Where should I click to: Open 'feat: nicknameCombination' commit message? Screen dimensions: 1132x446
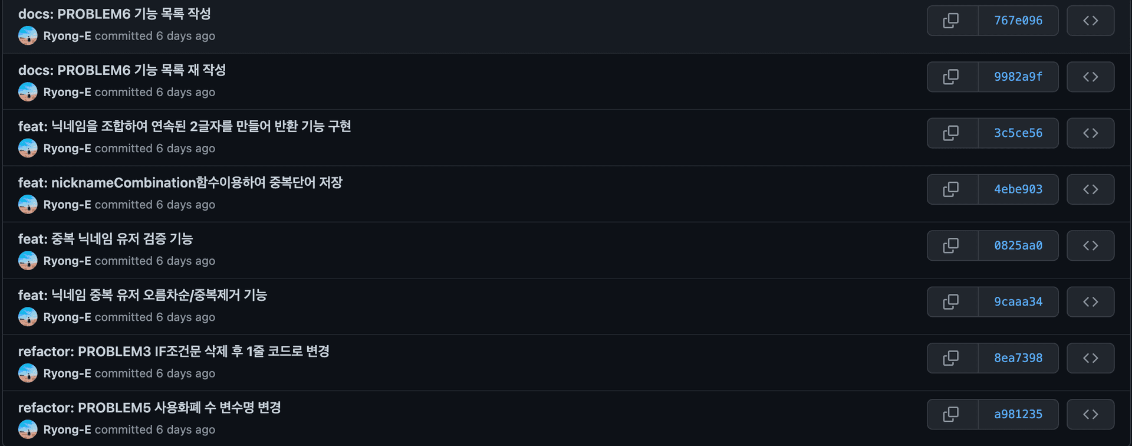click(180, 183)
